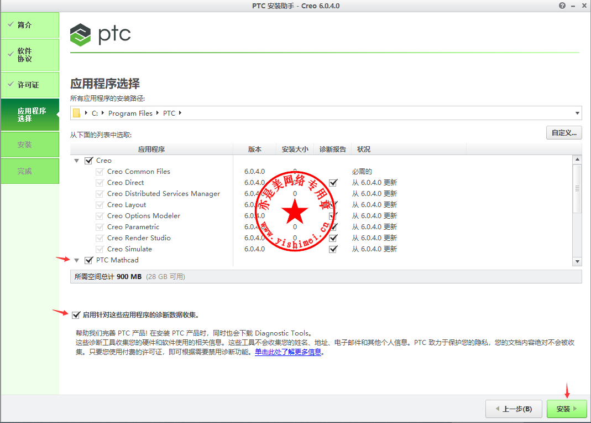Toggle Creo Simulate diagnostic report checkbox
591x423 pixels.
point(333,249)
